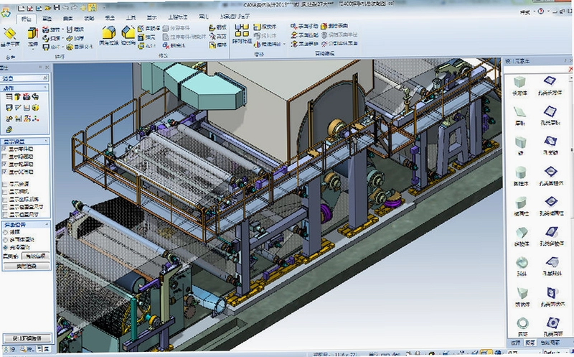
Task: Enable the 显示位置尺寸 checkbox
Action: click(5, 215)
